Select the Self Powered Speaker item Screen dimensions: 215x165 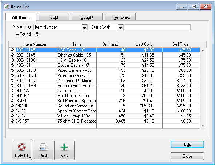(x=77, y=100)
